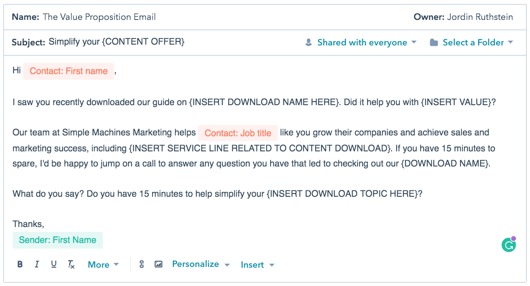Insert a link using the link icon

[x=142, y=264]
